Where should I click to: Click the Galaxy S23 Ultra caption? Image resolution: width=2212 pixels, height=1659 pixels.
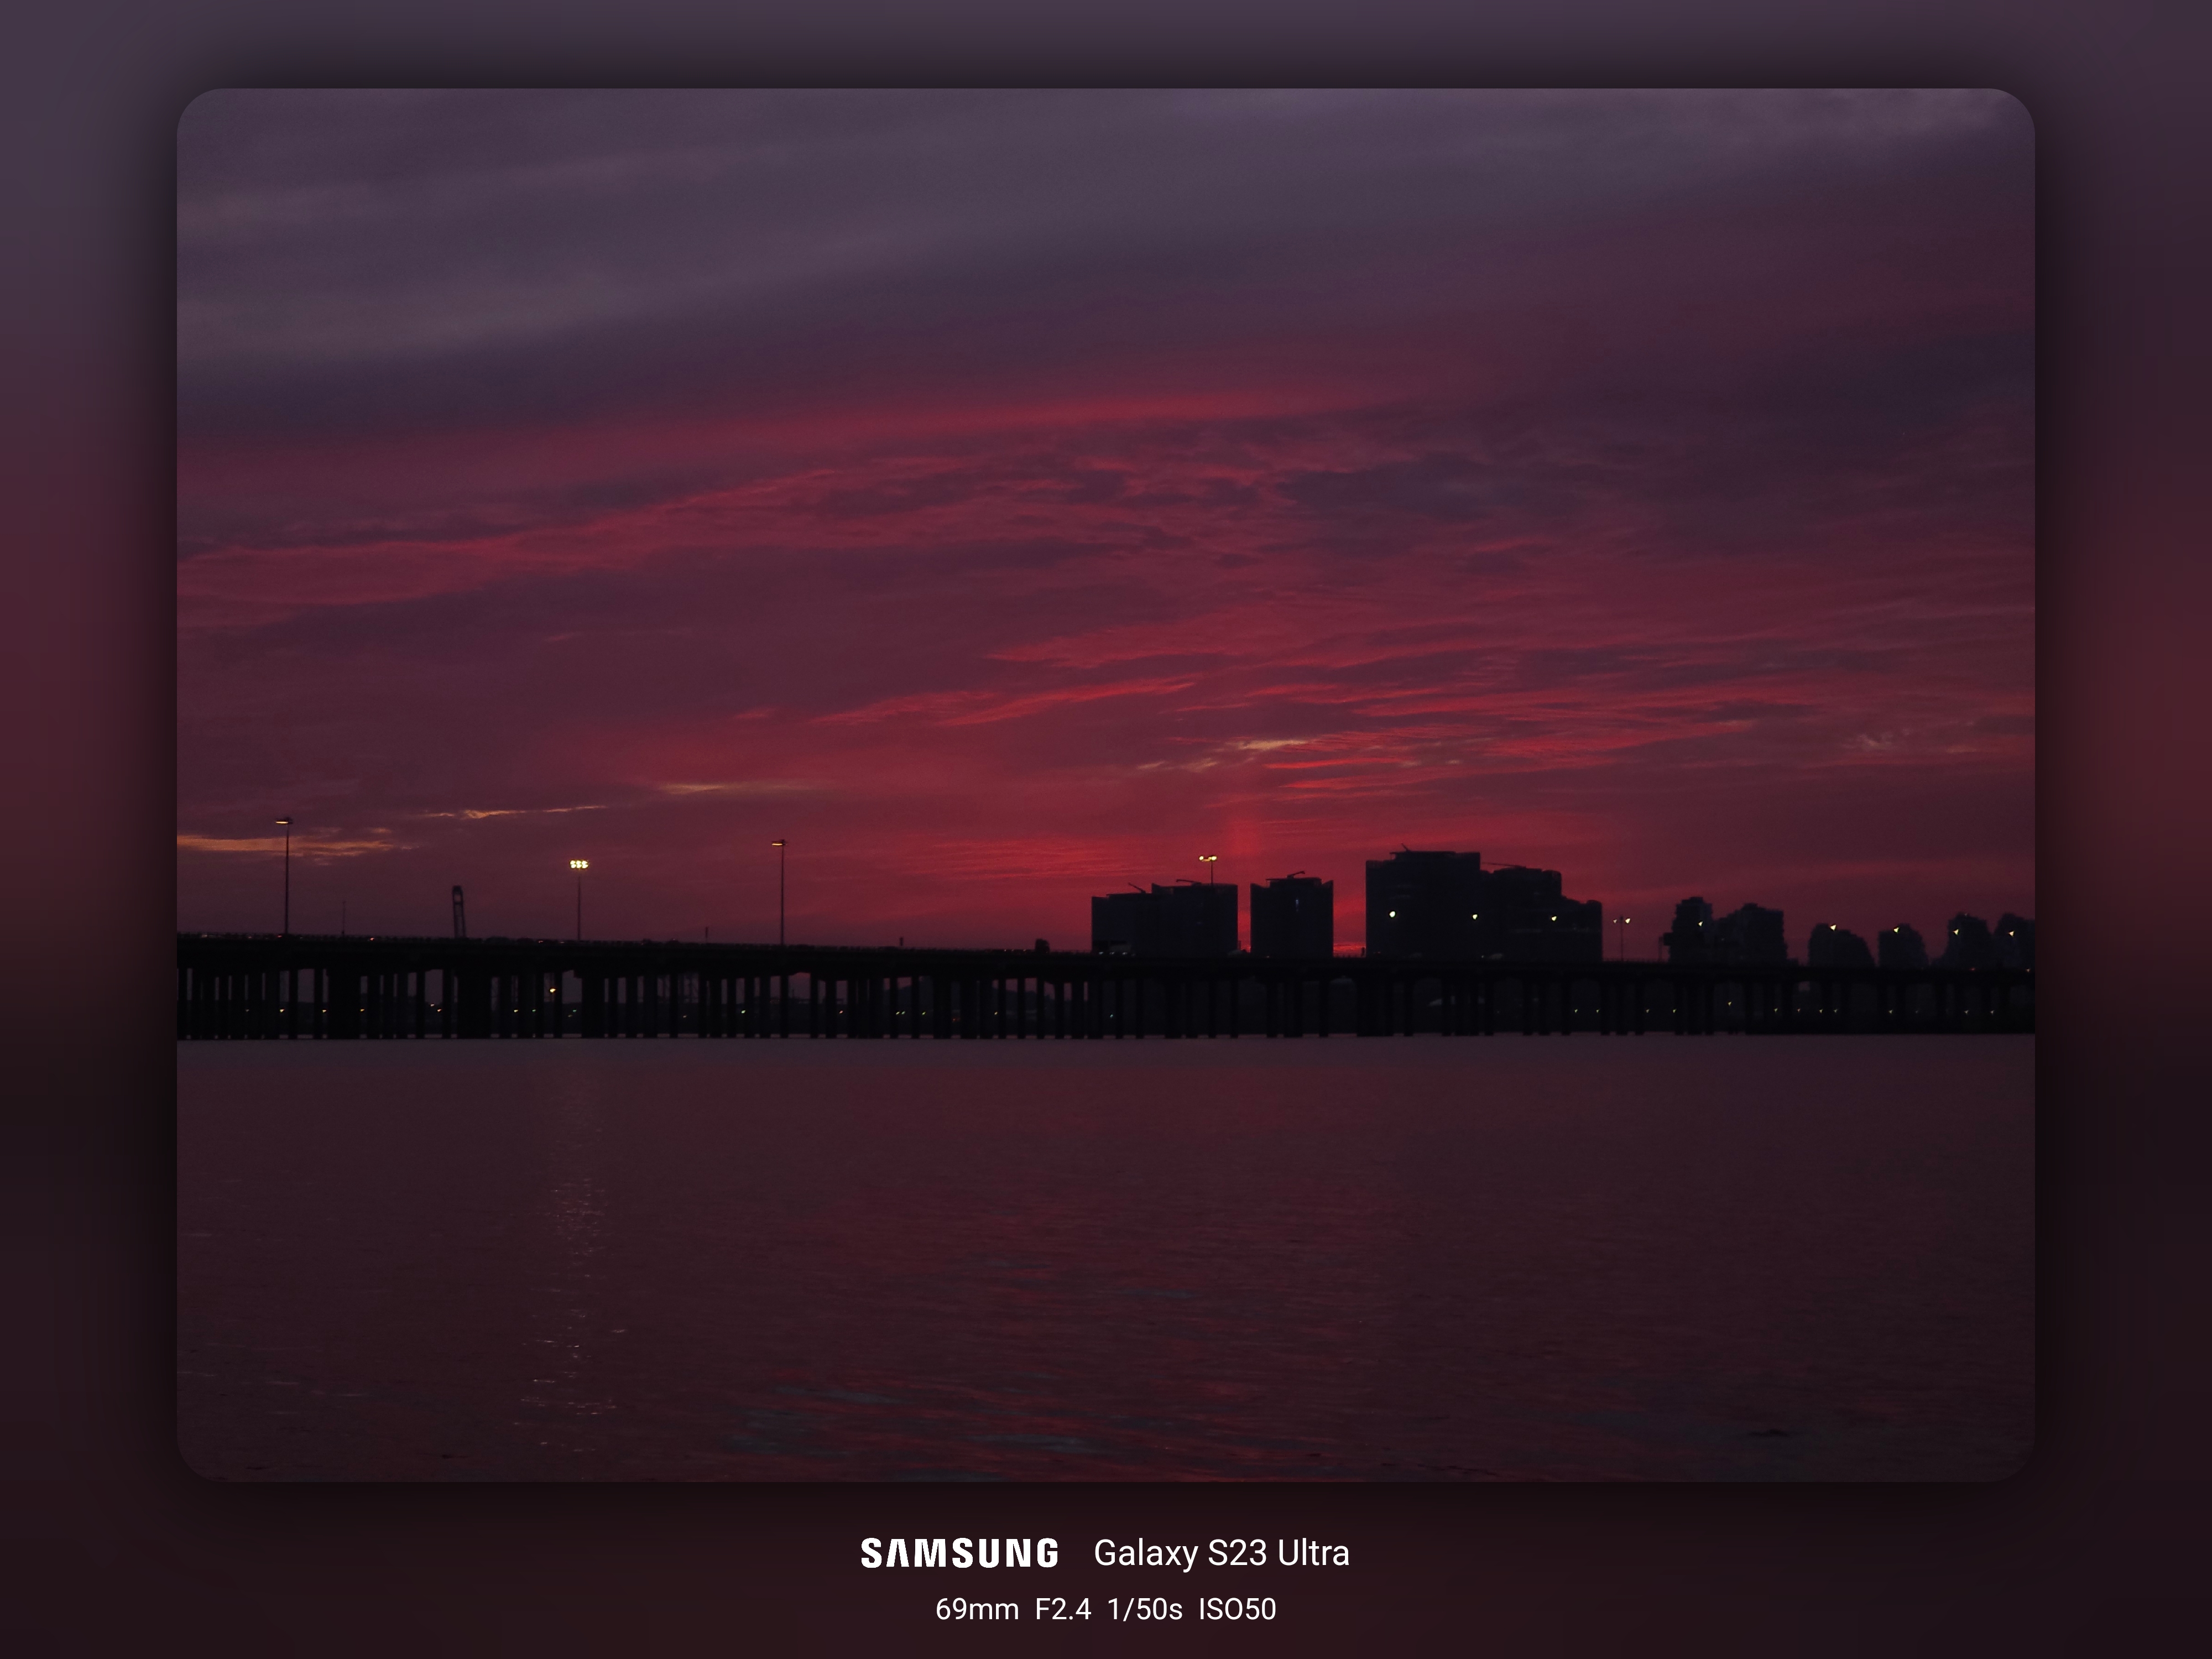(x=1221, y=1553)
